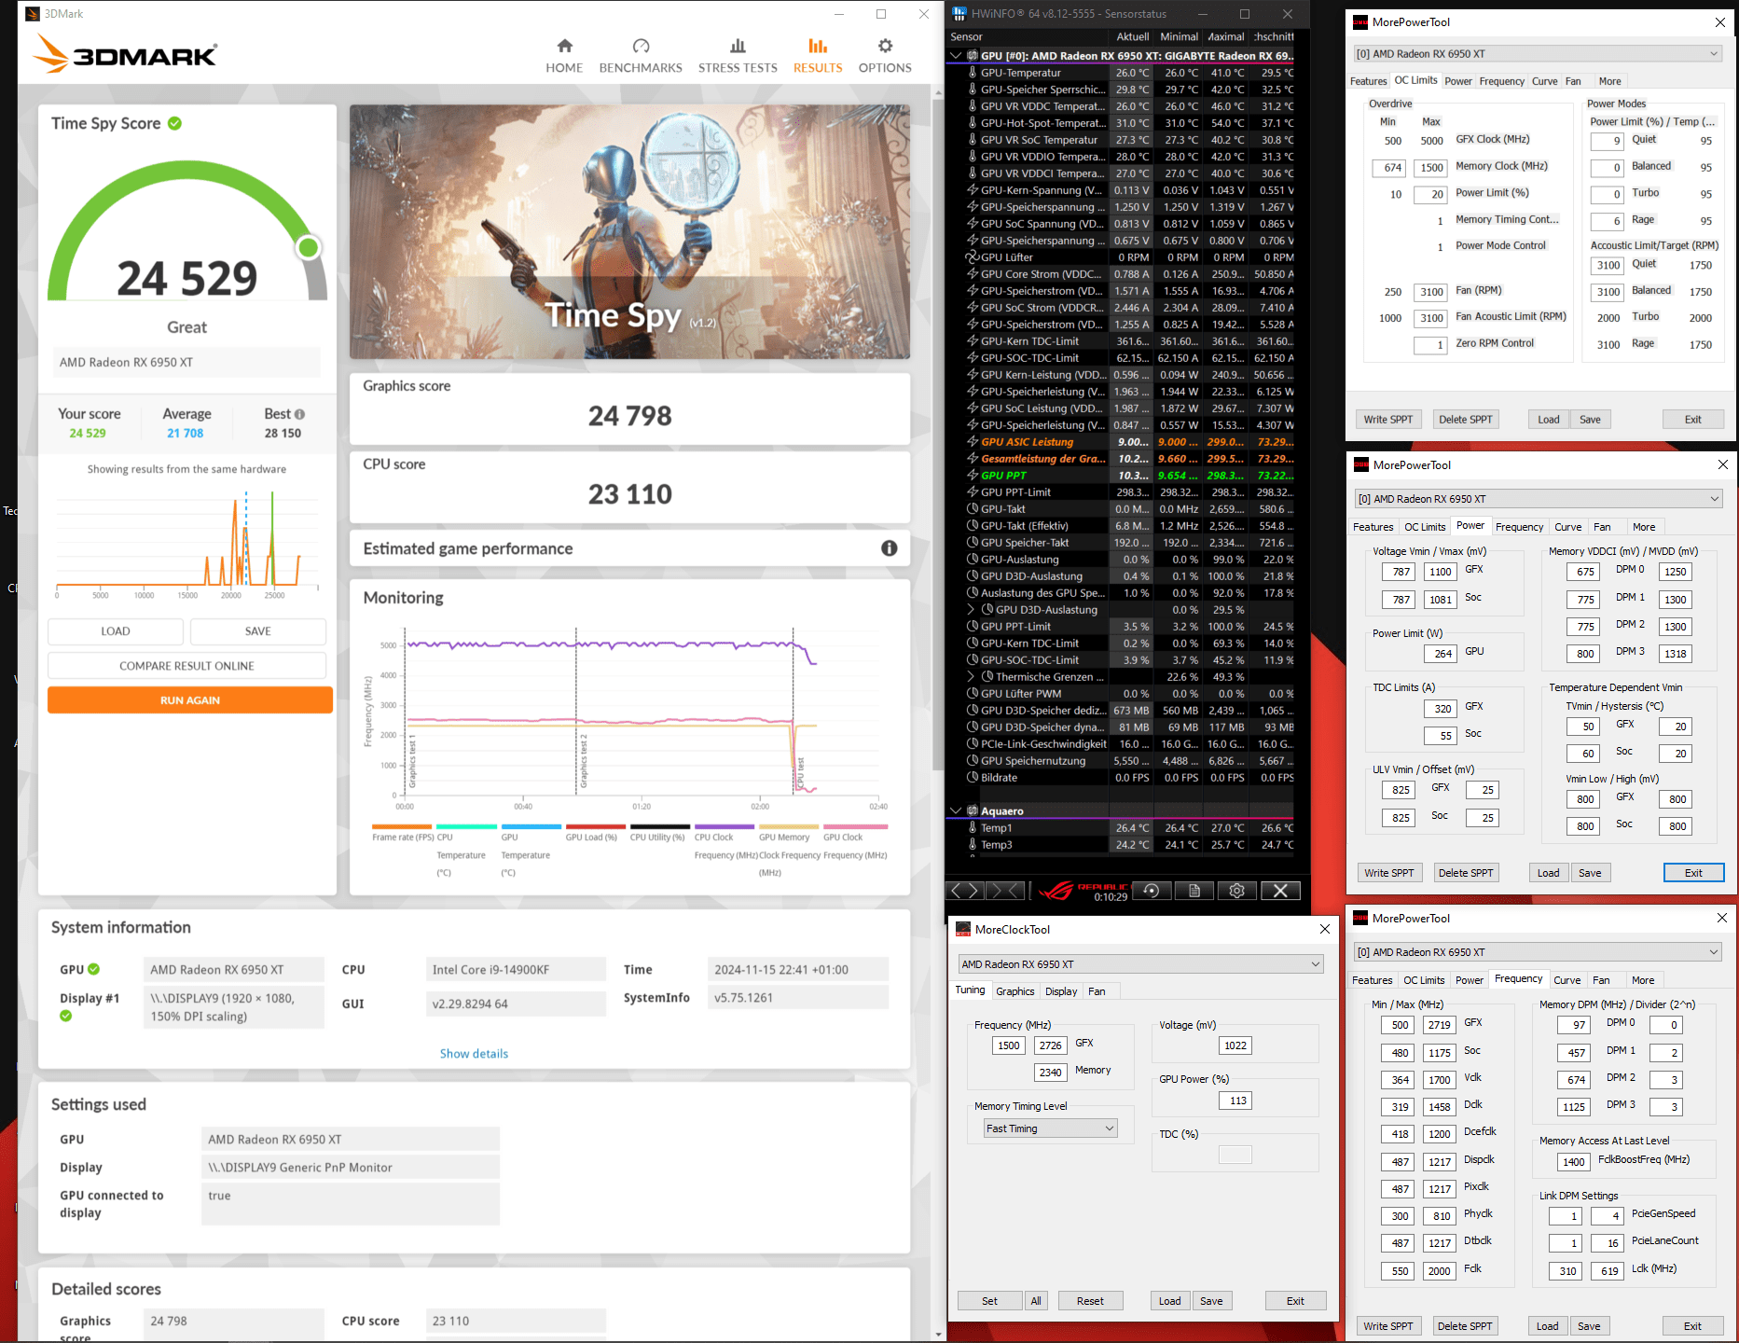This screenshot has height=1343, width=1739.
Task: Open the Estimated game performance info icon
Action: point(890,548)
